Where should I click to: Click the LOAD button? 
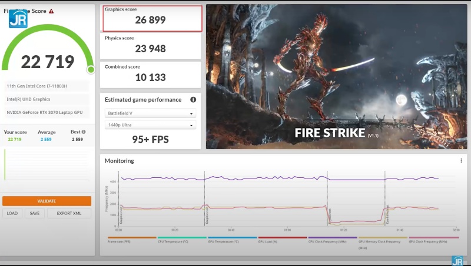point(12,213)
